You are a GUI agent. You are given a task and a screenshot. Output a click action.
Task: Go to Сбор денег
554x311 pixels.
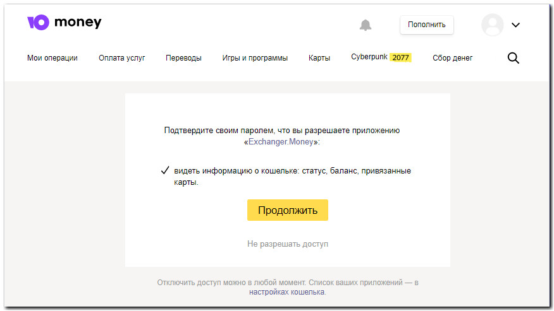pos(453,58)
